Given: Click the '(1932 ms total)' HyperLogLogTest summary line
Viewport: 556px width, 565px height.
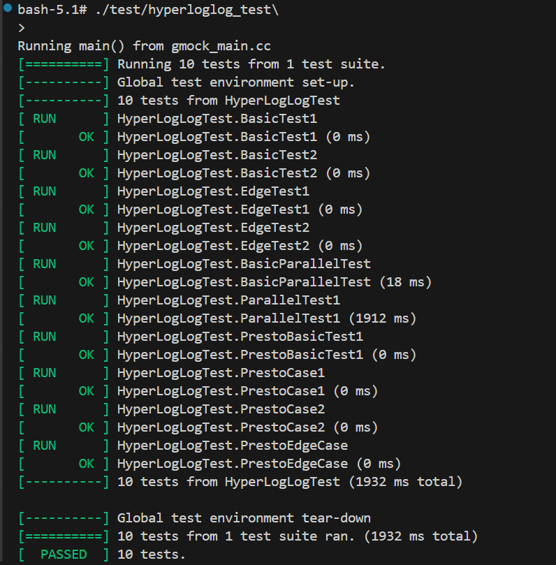Looking at the screenshot, I should tap(290, 482).
